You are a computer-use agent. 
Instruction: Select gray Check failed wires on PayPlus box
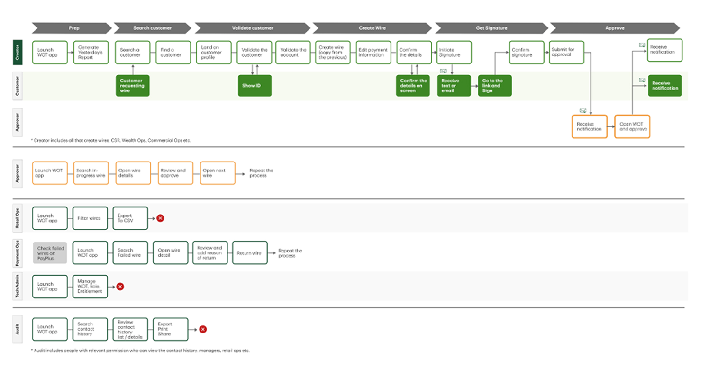point(50,252)
